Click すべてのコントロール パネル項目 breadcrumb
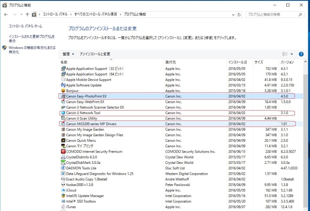 [95, 14]
